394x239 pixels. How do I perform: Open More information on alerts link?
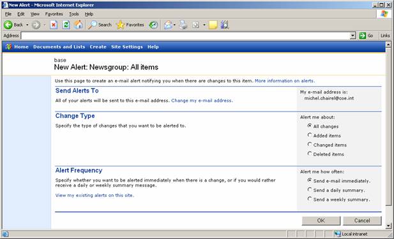click(x=285, y=81)
